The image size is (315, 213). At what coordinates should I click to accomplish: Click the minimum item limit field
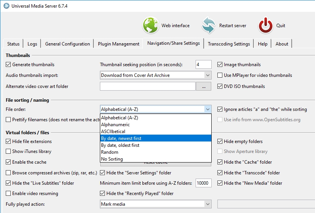(203, 183)
